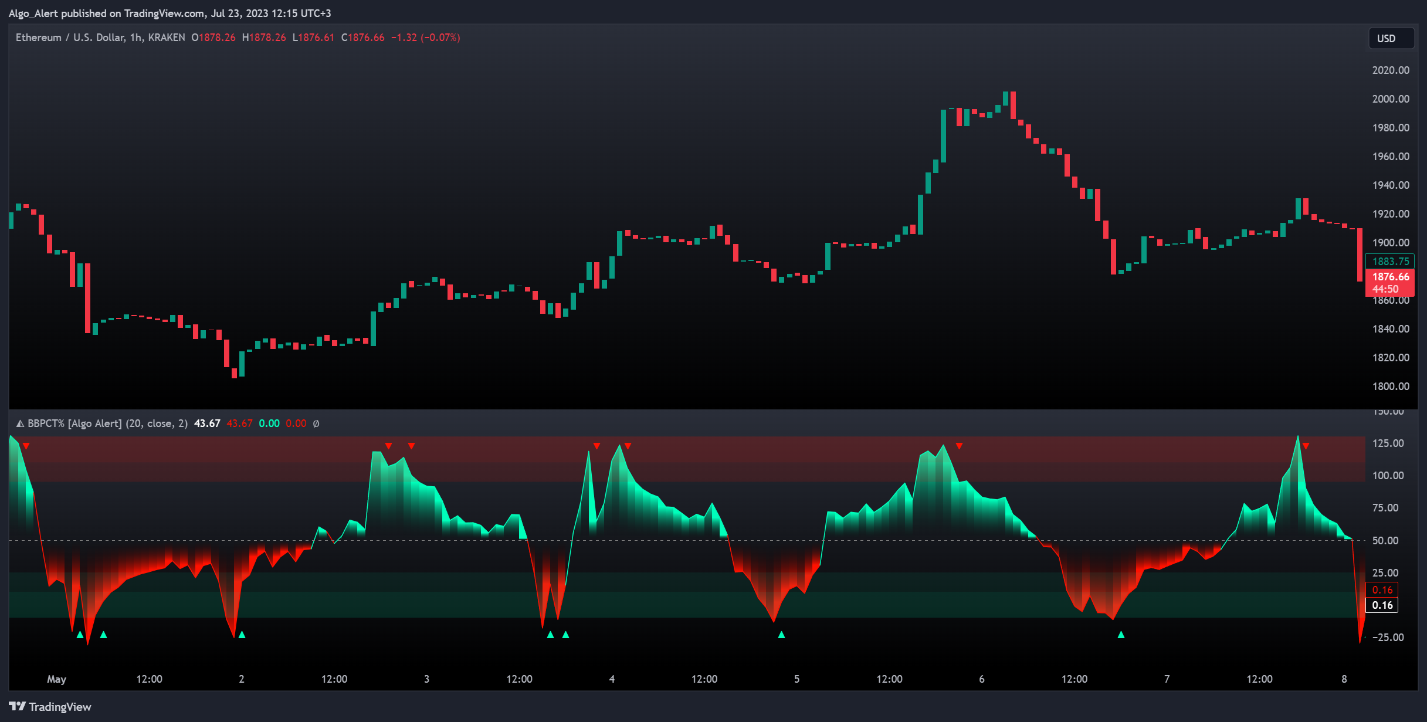Click the green 1883.75 price label
1427x722 pixels.
[1390, 262]
